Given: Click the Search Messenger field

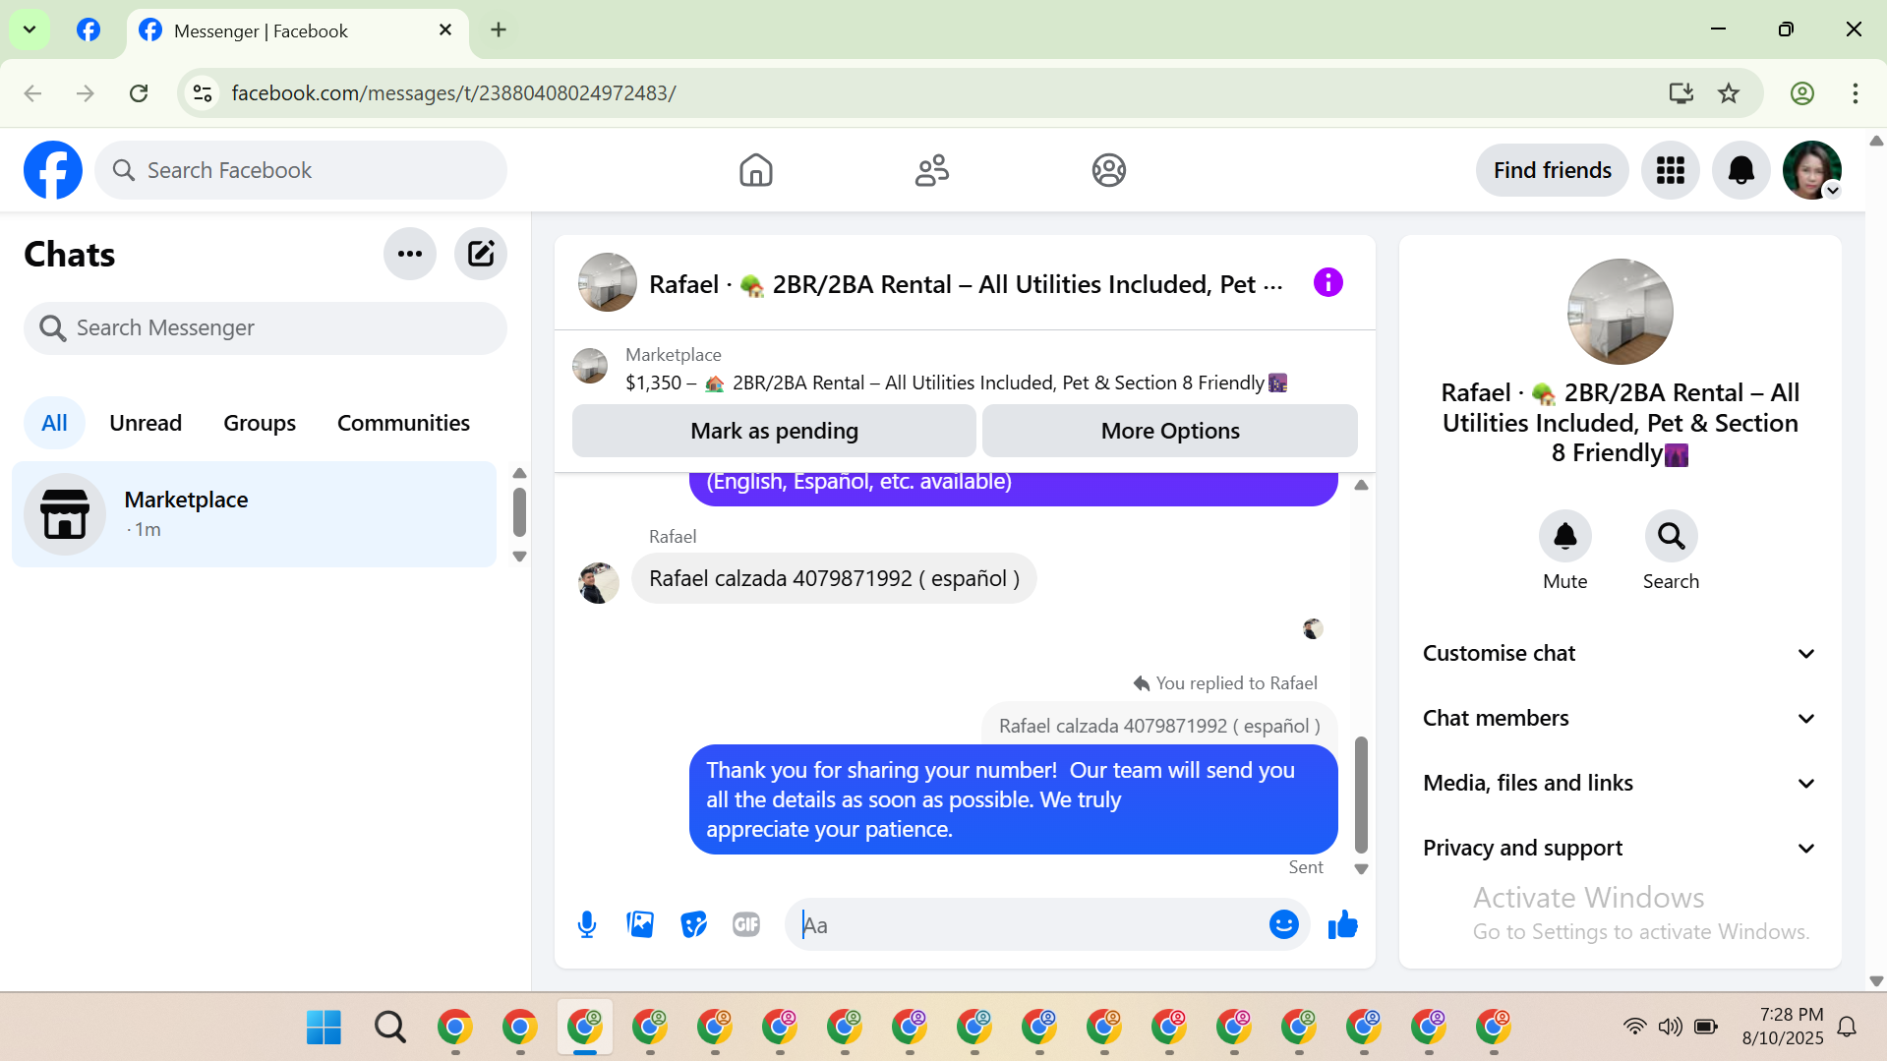Looking at the screenshot, I should point(265,327).
